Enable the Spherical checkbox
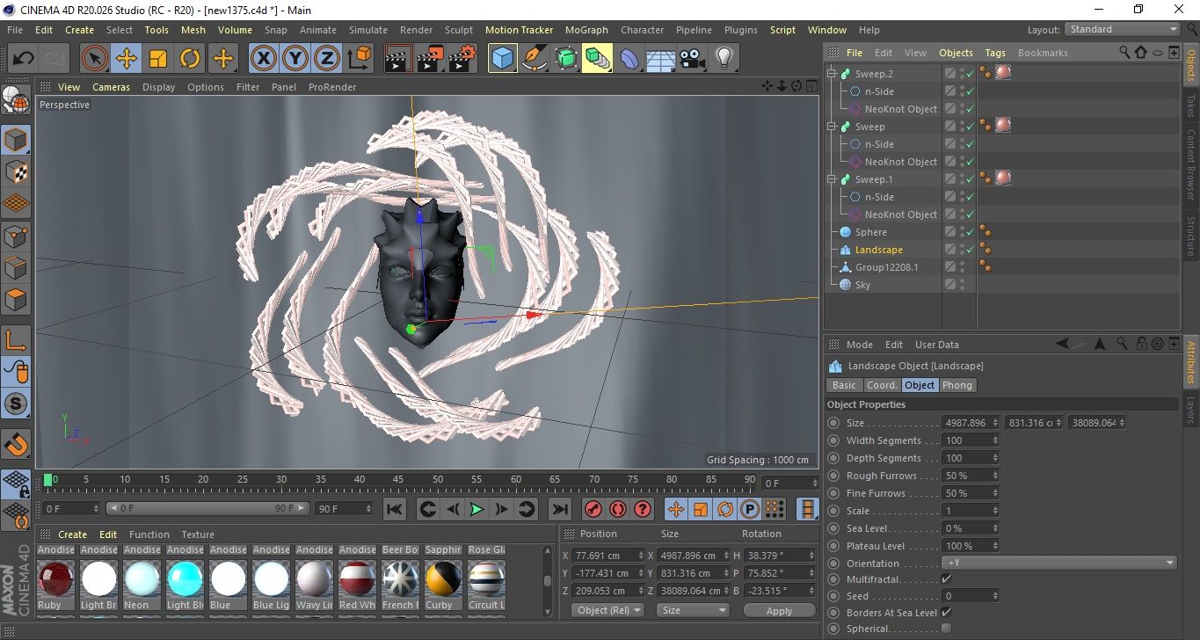The image size is (1200, 640). (946, 628)
